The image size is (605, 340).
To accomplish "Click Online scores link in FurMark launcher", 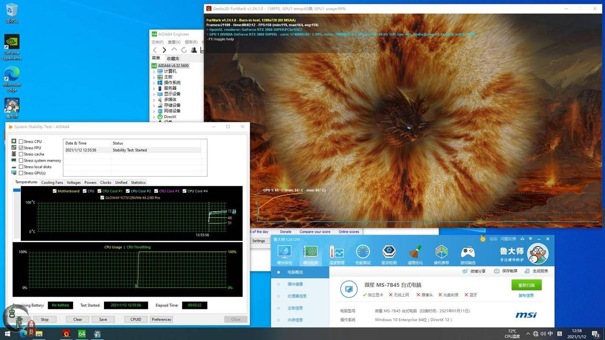I will 349,232.
